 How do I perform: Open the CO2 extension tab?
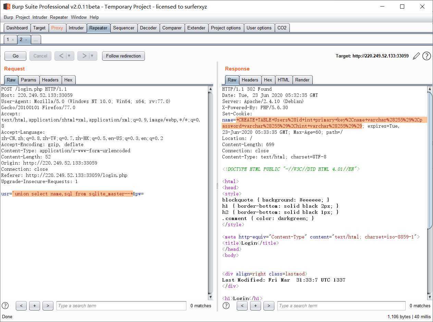(x=282, y=28)
